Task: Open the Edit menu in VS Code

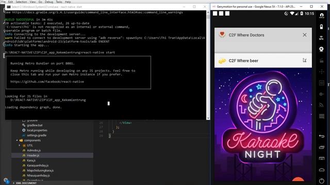Action: click(x=10, y=2)
